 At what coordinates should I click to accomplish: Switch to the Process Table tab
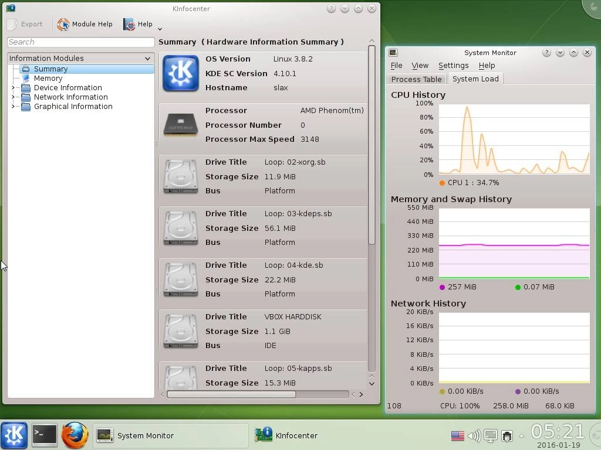tap(416, 79)
